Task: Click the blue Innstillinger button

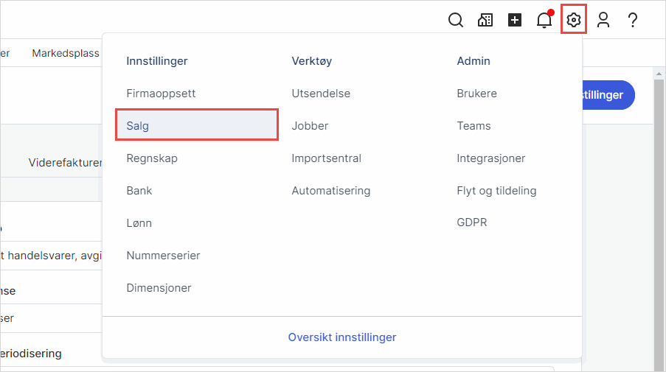Action: pyautogui.click(x=608, y=95)
